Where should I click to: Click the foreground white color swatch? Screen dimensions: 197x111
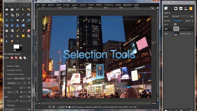(x=16, y=47)
